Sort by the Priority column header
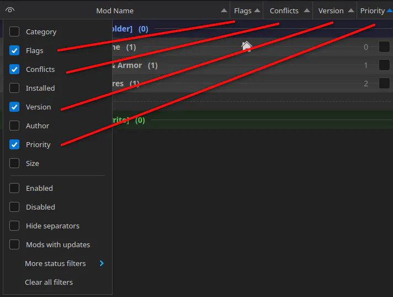The width and height of the screenshot is (393, 297). tap(373, 11)
